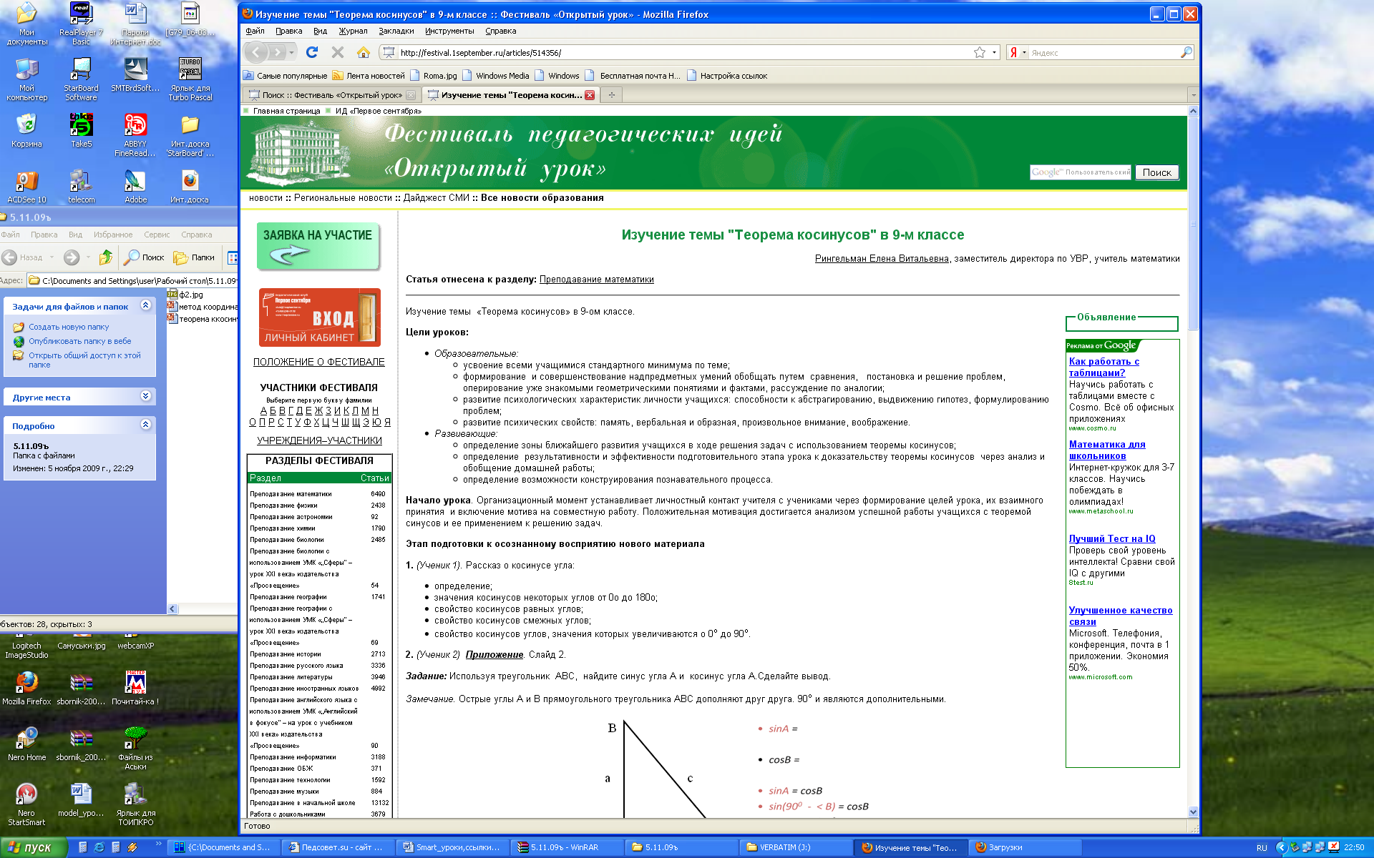1374x858 pixels.
Task: Click page vertical scrollbar down arrow
Action: pyautogui.click(x=1193, y=812)
